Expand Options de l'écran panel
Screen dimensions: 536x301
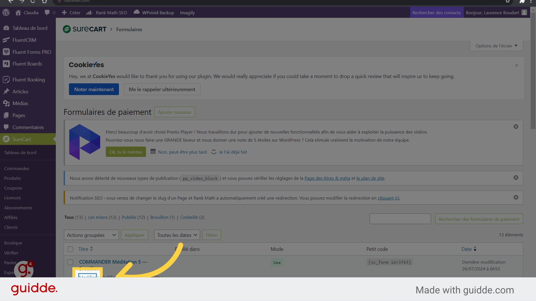pyautogui.click(x=496, y=46)
